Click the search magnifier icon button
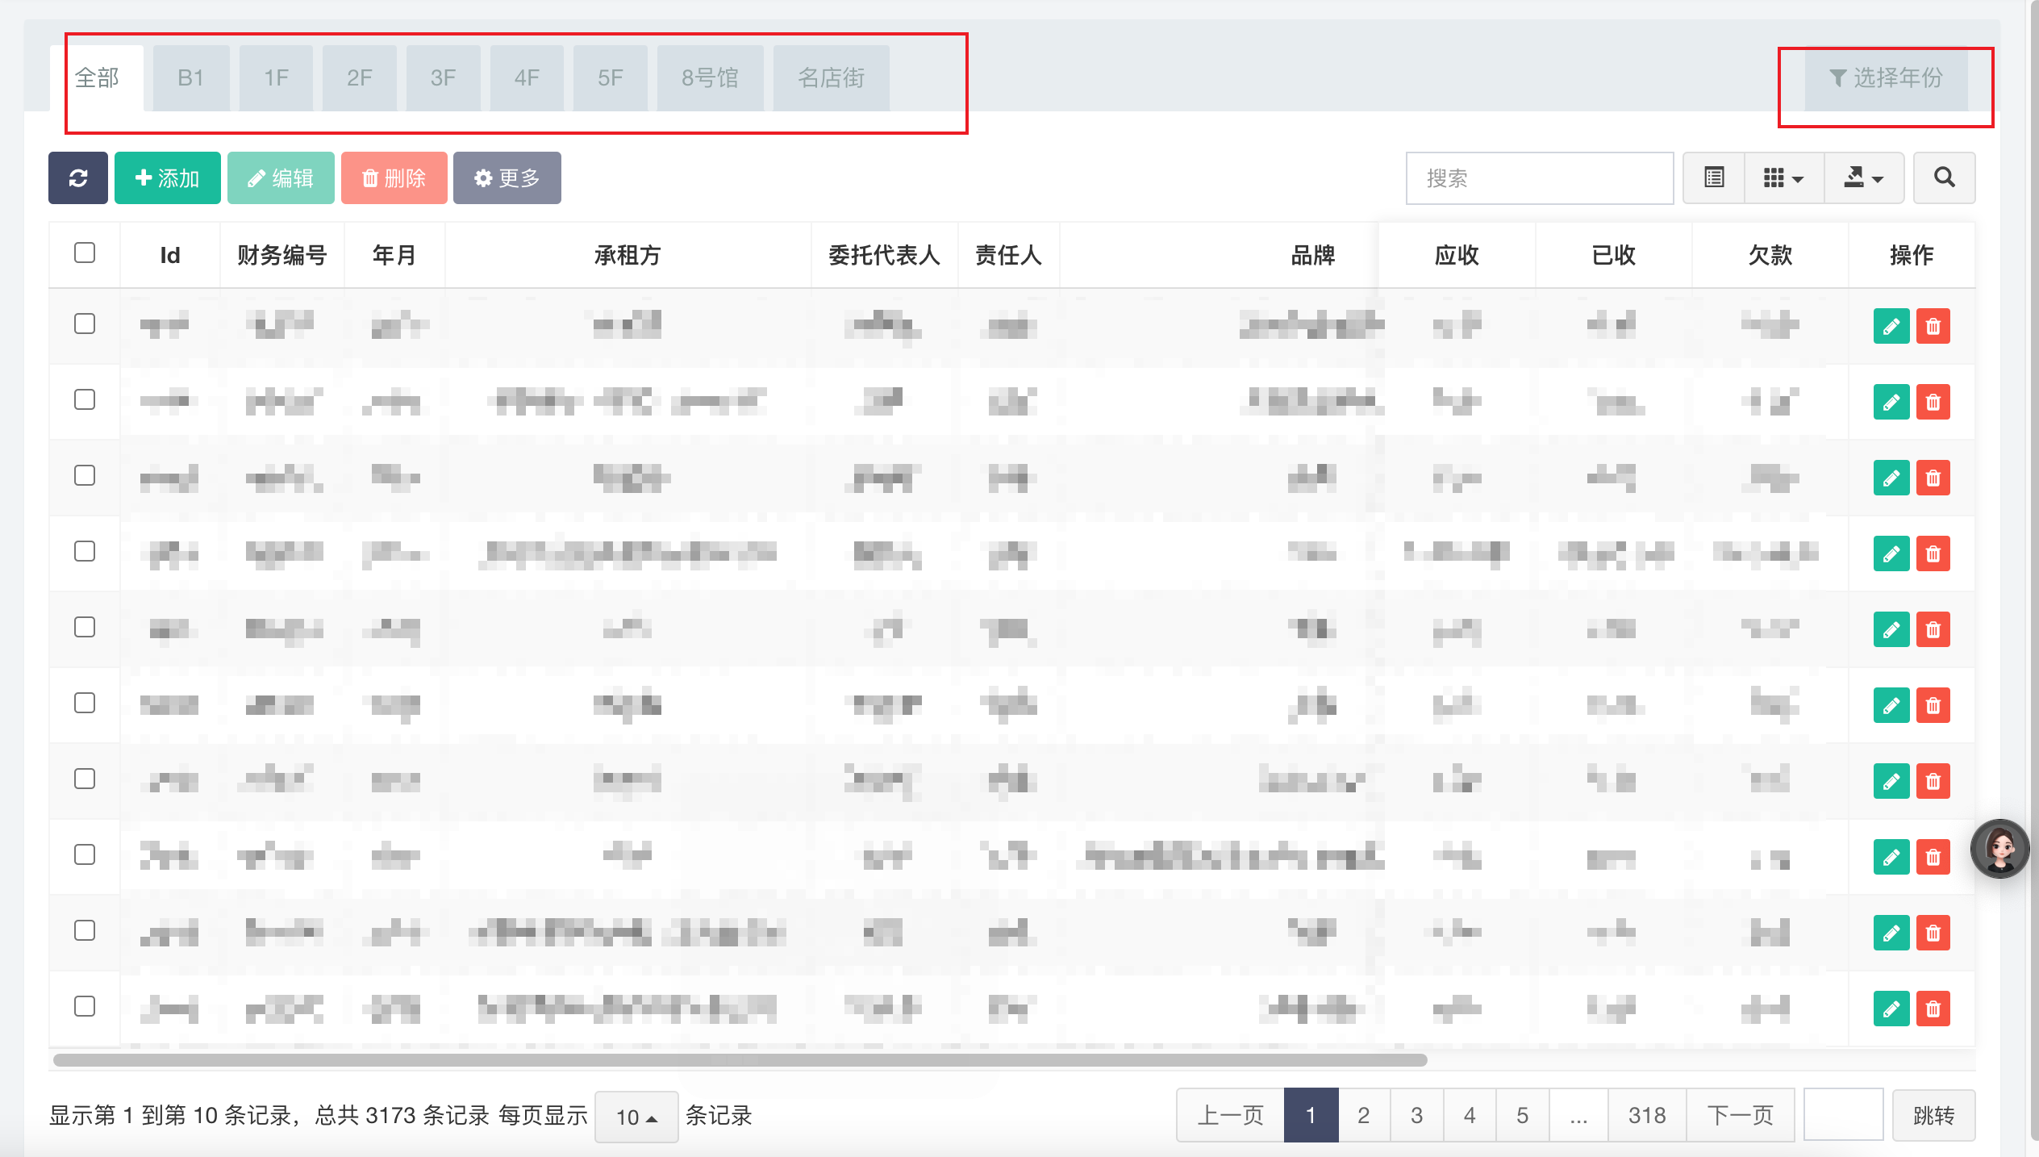Image resolution: width=2039 pixels, height=1157 pixels. point(1944,178)
